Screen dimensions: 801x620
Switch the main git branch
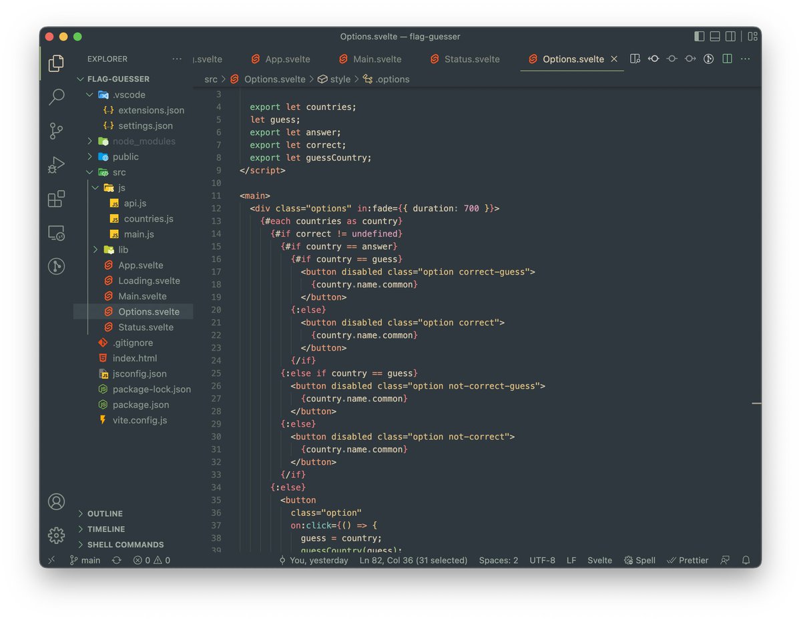pyautogui.click(x=85, y=561)
